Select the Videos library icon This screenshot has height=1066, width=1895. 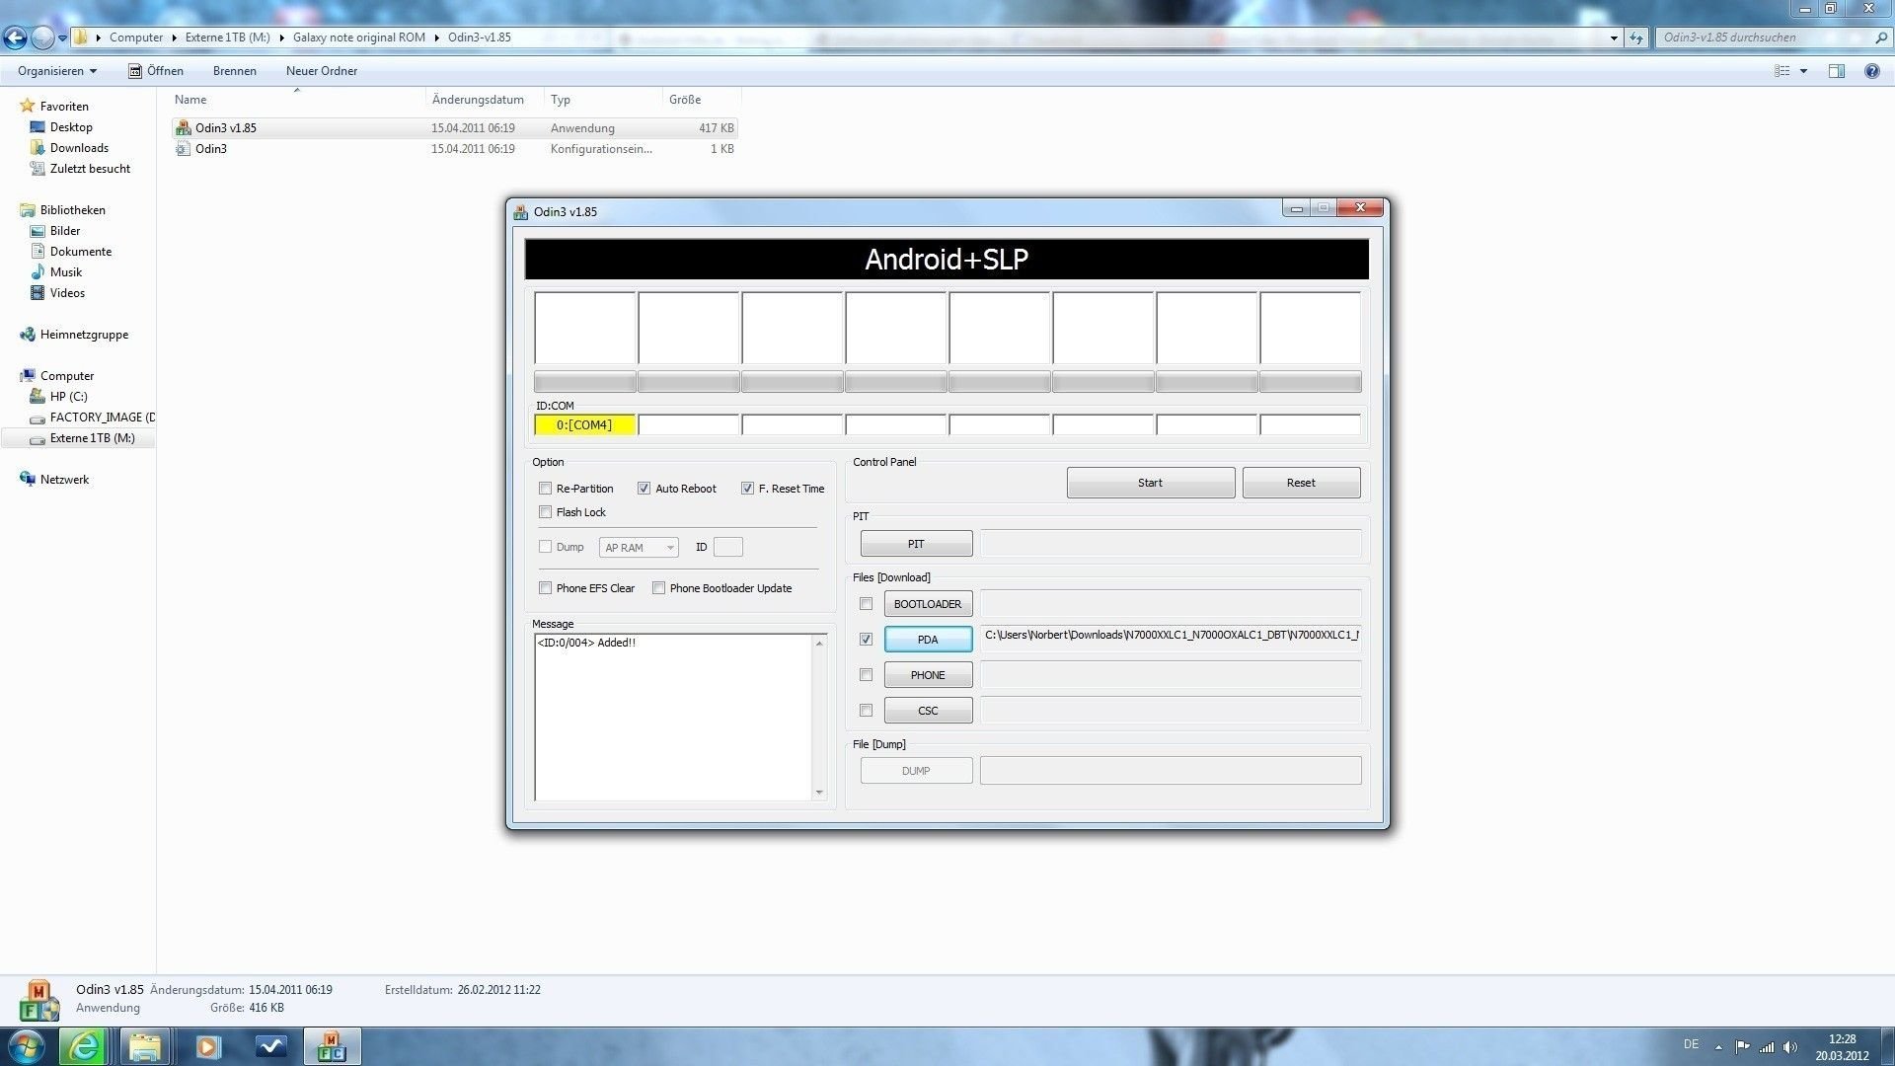coord(38,293)
